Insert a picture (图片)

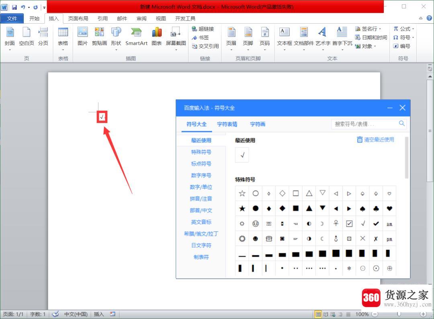coord(82,36)
